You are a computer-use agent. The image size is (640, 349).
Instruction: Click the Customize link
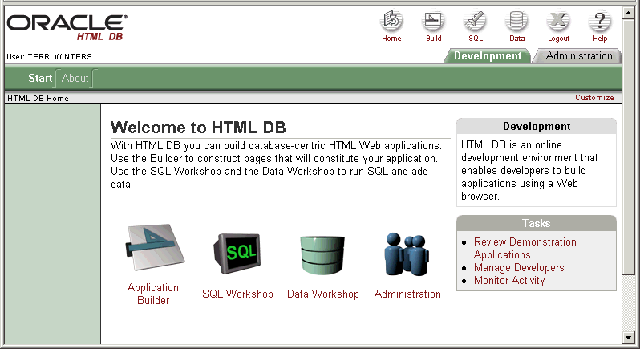[x=594, y=98]
